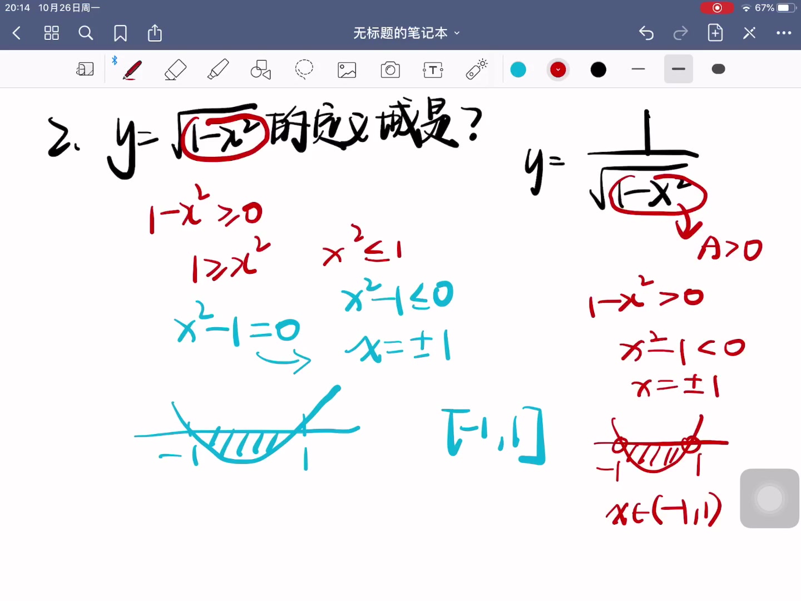Viewport: 801px width, 601px height.
Task: Insert a text box
Action: pos(433,69)
